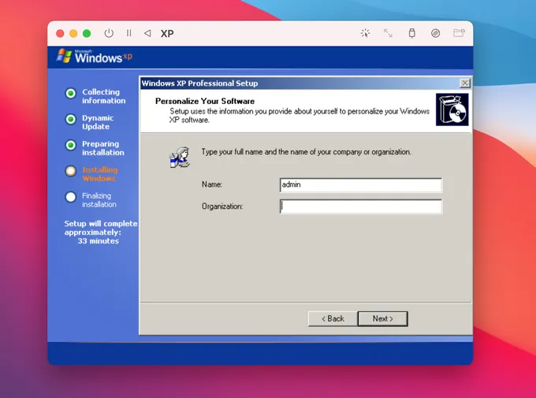Click the Installing Windows step indicator
The width and height of the screenshot is (536, 398).
pos(71,171)
